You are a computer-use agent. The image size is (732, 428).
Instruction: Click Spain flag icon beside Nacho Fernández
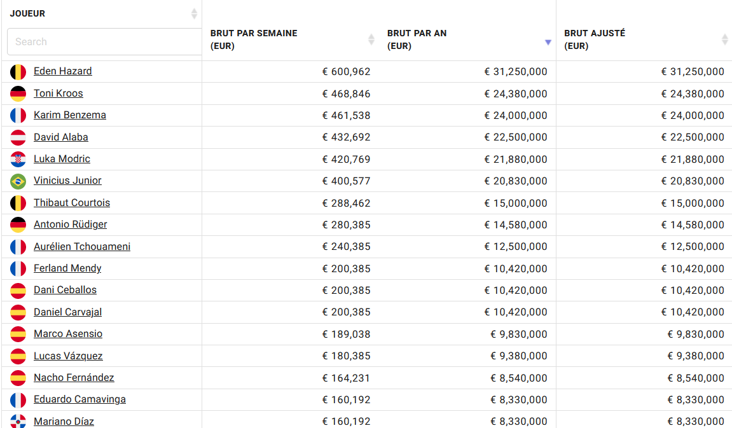pyautogui.click(x=18, y=378)
